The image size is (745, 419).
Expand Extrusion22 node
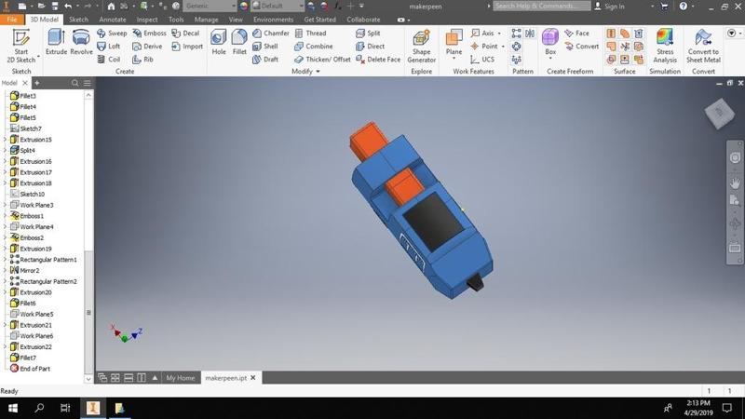[x=6, y=346]
